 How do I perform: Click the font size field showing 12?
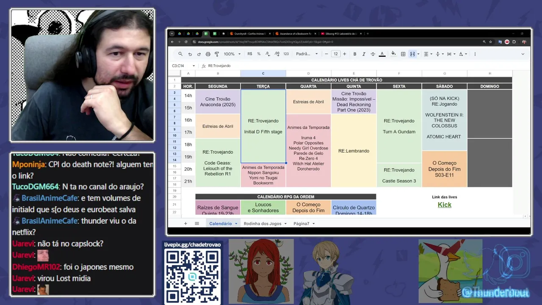click(335, 54)
